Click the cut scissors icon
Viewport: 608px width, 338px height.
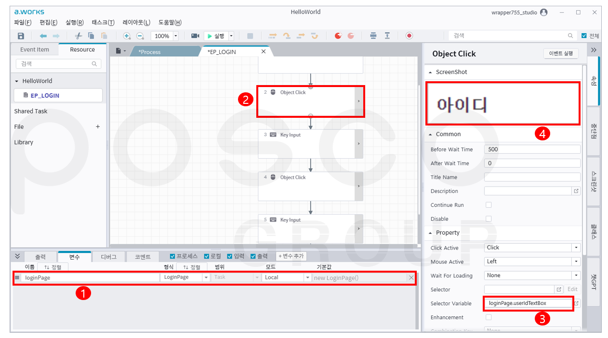coord(79,36)
